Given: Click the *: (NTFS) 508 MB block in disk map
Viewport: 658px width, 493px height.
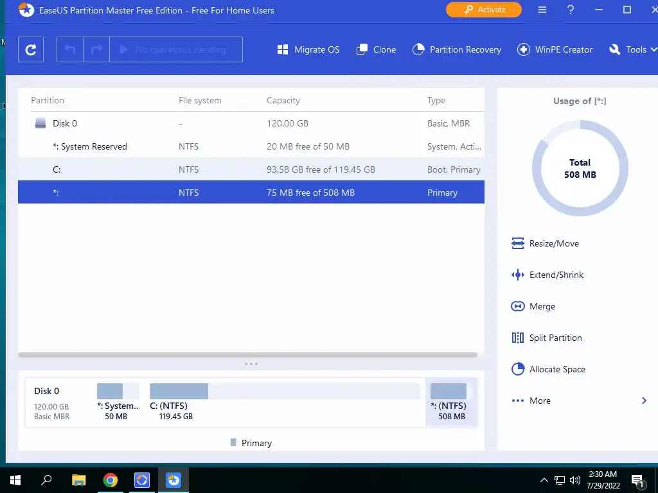Looking at the screenshot, I should pos(452,402).
